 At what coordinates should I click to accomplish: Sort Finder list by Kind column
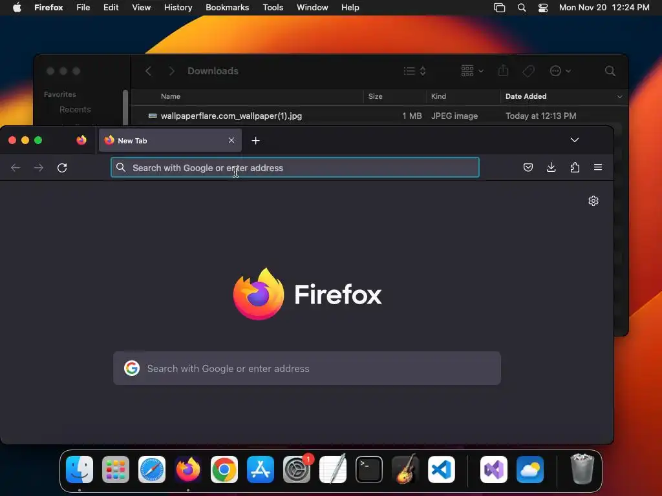(x=438, y=96)
